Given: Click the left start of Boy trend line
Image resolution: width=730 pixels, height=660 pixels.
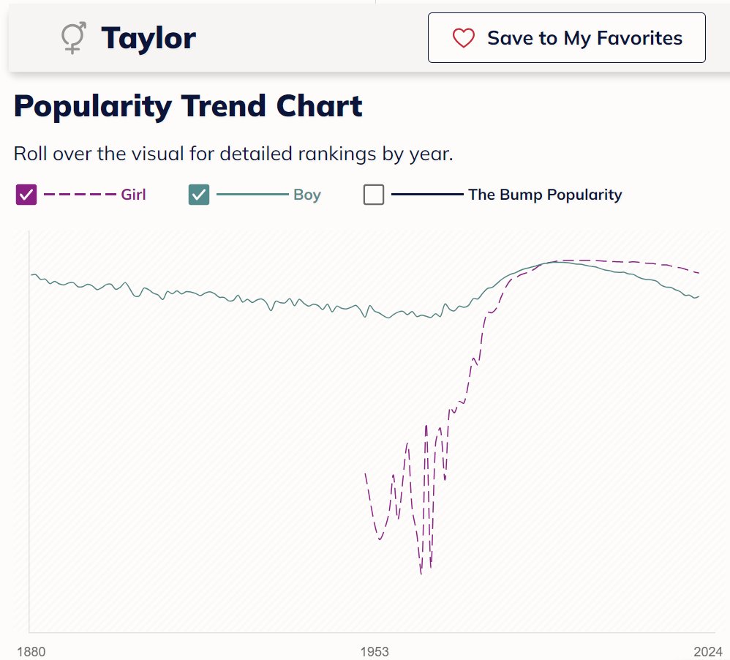Looking at the screenshot, I should [x=31, y=275].
